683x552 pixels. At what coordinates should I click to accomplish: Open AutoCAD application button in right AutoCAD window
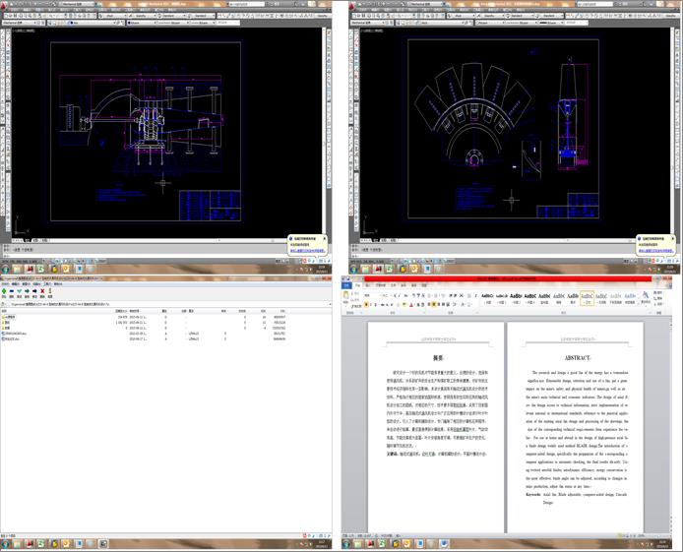point(353,7)
